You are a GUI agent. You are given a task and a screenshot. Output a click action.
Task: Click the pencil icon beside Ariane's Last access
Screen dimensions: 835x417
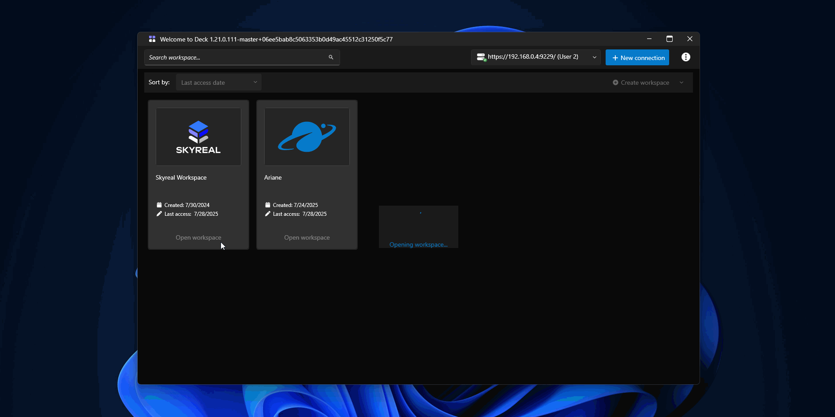(267, 214)
